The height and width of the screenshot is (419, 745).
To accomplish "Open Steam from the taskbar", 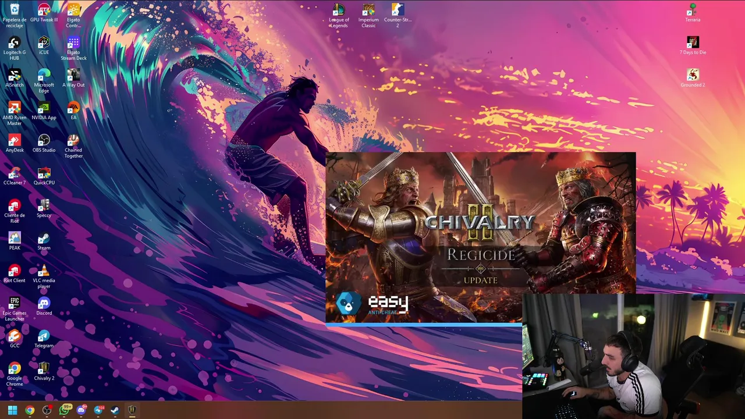I will (115, 410).
